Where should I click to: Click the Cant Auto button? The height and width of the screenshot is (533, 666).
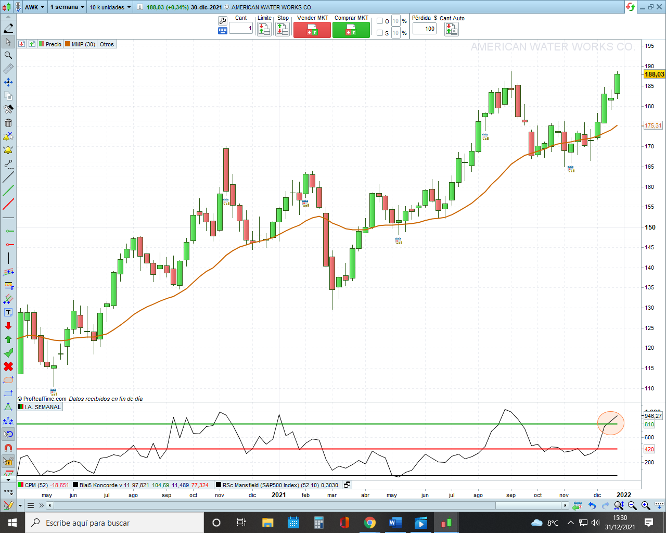[x=452, y=29]
